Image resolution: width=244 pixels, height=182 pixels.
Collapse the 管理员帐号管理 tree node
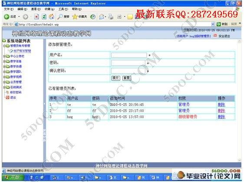pos(4,46)
